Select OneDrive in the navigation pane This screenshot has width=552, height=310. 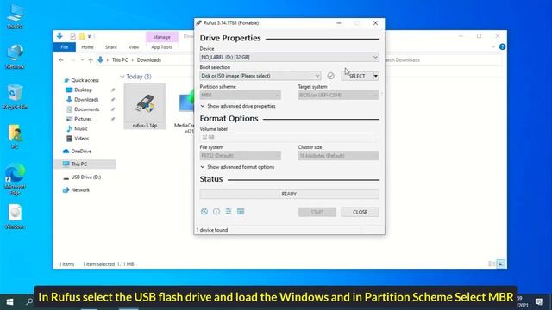(81, 152)
